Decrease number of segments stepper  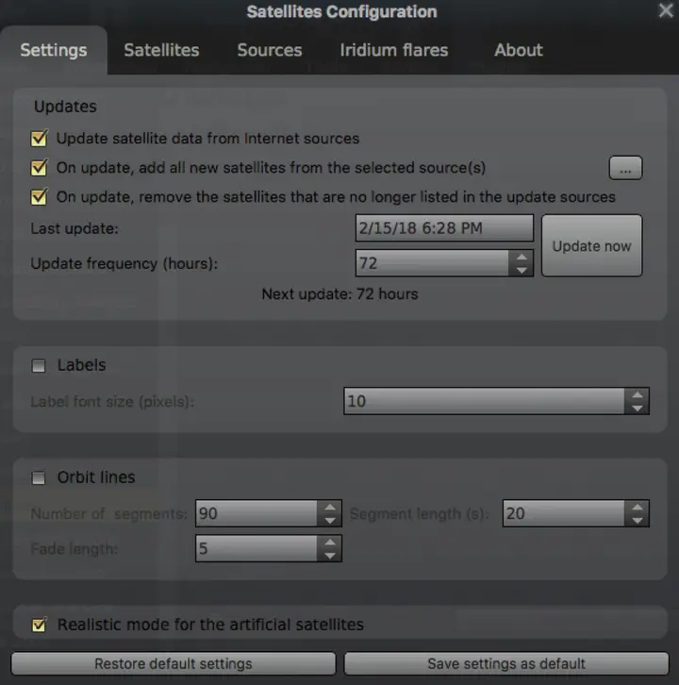330,521
